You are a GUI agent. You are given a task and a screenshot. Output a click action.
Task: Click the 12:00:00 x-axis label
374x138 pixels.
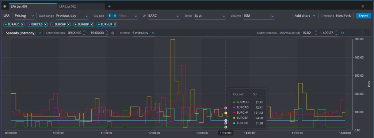click(x=154, y=133)
